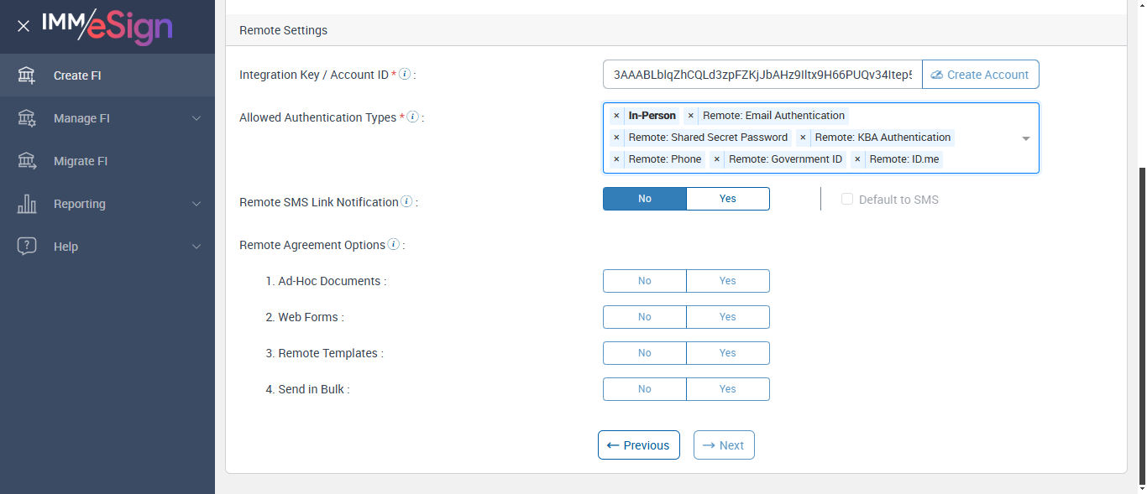Viewport: 1147px width, 494px height.
Task: Enable Ad-Hoc Documents by choosing Yes
Action: click(x=727, y=281)
